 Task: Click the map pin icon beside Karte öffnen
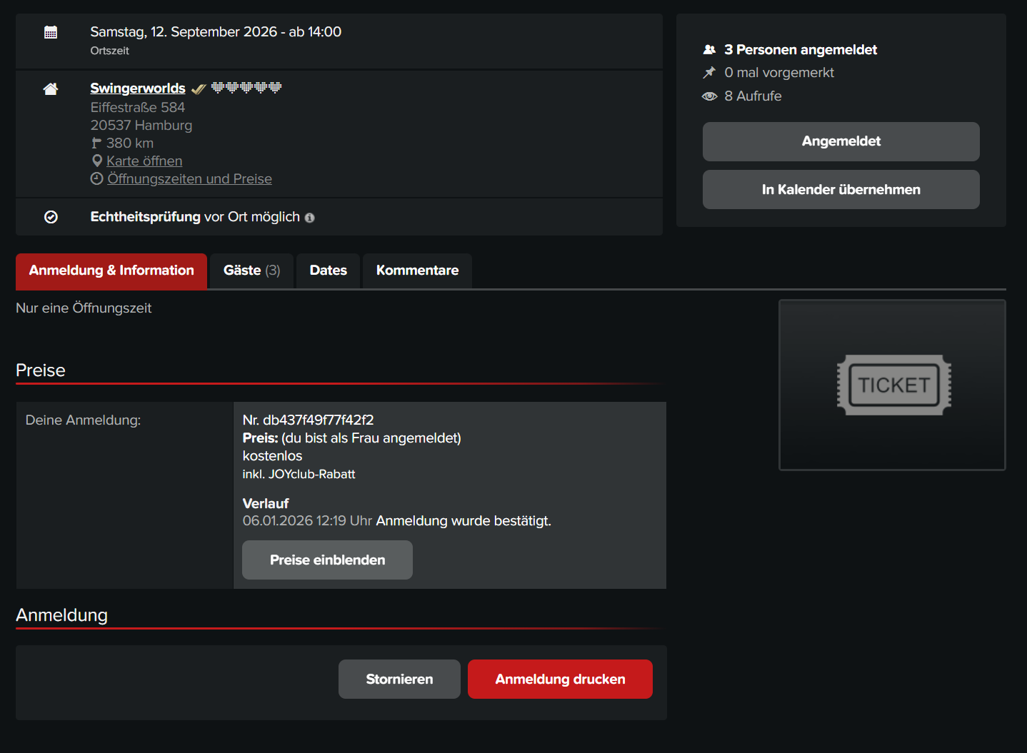click(x=97, y=161)
